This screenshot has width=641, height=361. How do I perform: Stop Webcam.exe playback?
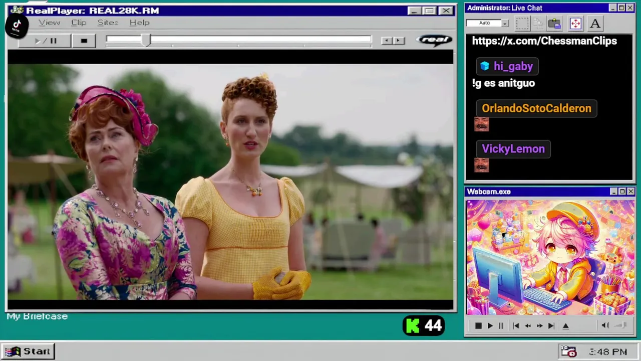click(478, 326)
